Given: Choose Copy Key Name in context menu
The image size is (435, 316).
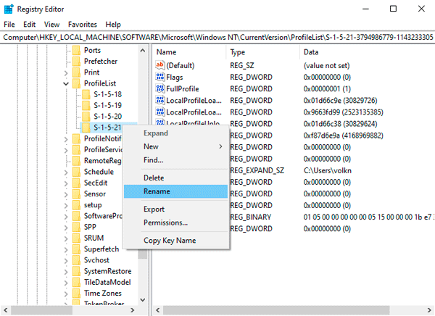Looking at the screenshot, I should tap(175, 241).
